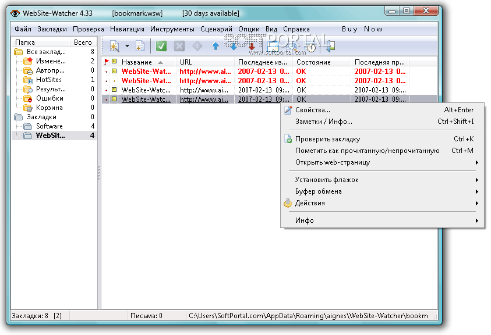Expand the Открыть web-страницу submenu
Image resolution: width=491 pixels, height=335 pixels.
pyautogui.click(x=382, y=162)
